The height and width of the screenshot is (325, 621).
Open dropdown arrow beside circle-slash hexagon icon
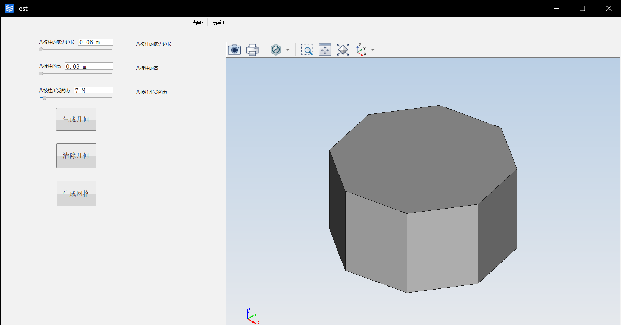point(288,50)
